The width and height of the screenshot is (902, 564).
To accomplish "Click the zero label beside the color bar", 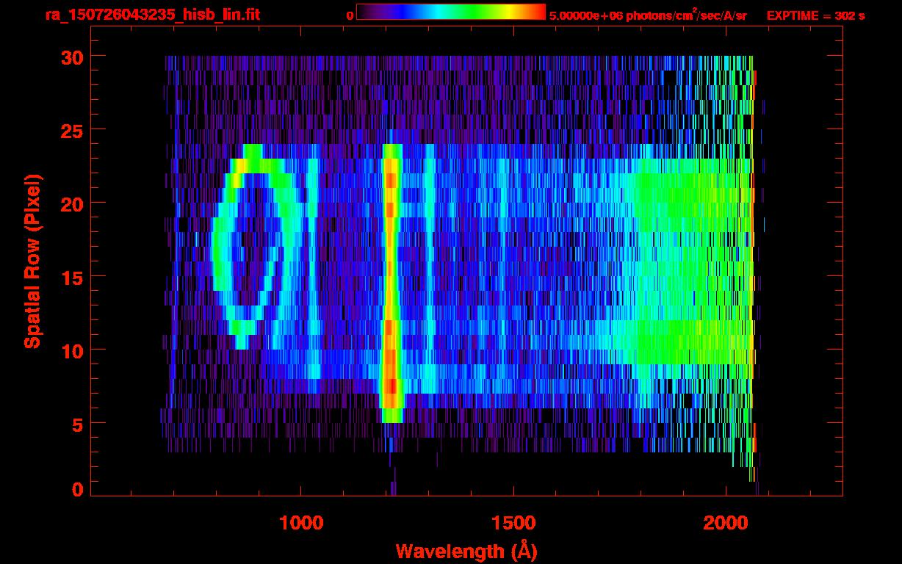I will tap(350, 15).
